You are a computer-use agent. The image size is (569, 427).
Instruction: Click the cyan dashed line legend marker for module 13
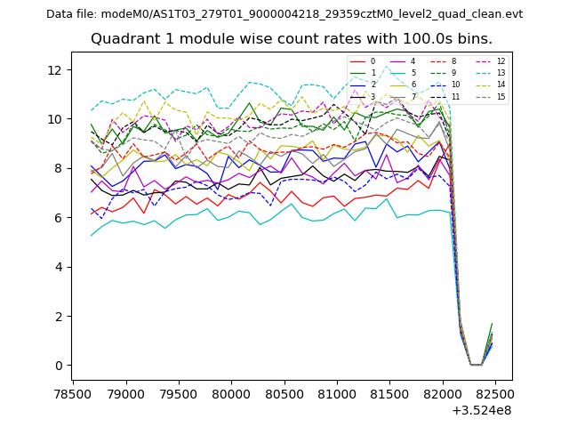click(483, 73)
